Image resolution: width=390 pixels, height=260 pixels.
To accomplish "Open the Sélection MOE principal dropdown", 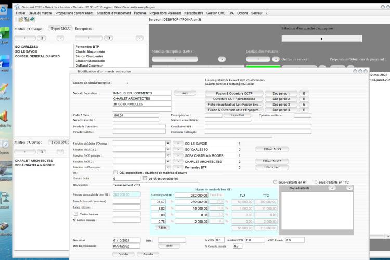I will tap(168, 155).
